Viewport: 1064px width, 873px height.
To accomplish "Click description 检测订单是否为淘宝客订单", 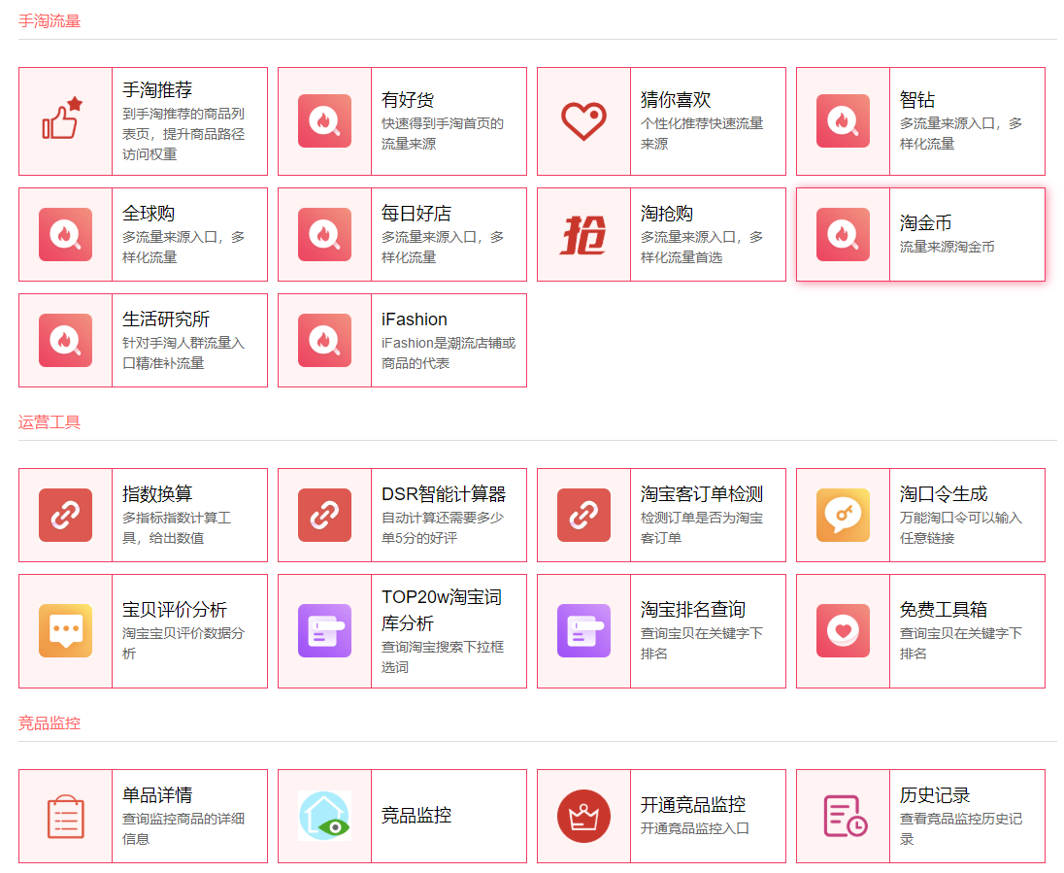I will tap(702, 527).
